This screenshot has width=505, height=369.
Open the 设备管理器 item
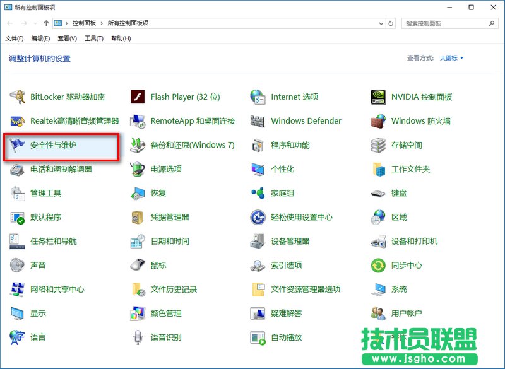click(x=290, y=241)
